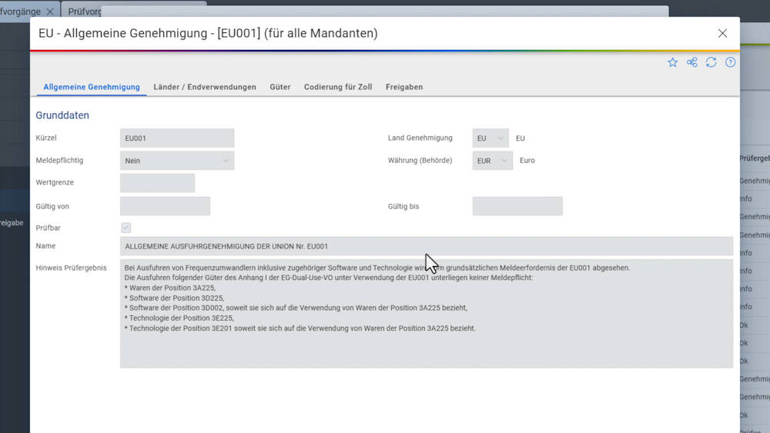Toggle the Prüfbar checkbox
The image size is (770, 433).
click(126, 228)
